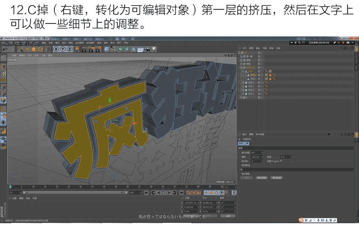Expand the first green extrude object
359x232 pixels.
tap(243, 83)
